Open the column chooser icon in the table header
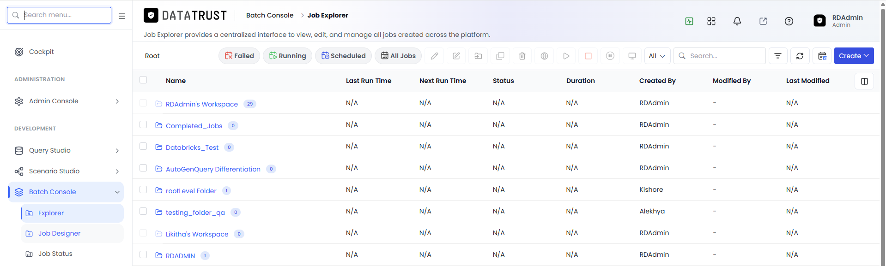The image size is (886, 266). pyautogui.click(x=864, y=81)
